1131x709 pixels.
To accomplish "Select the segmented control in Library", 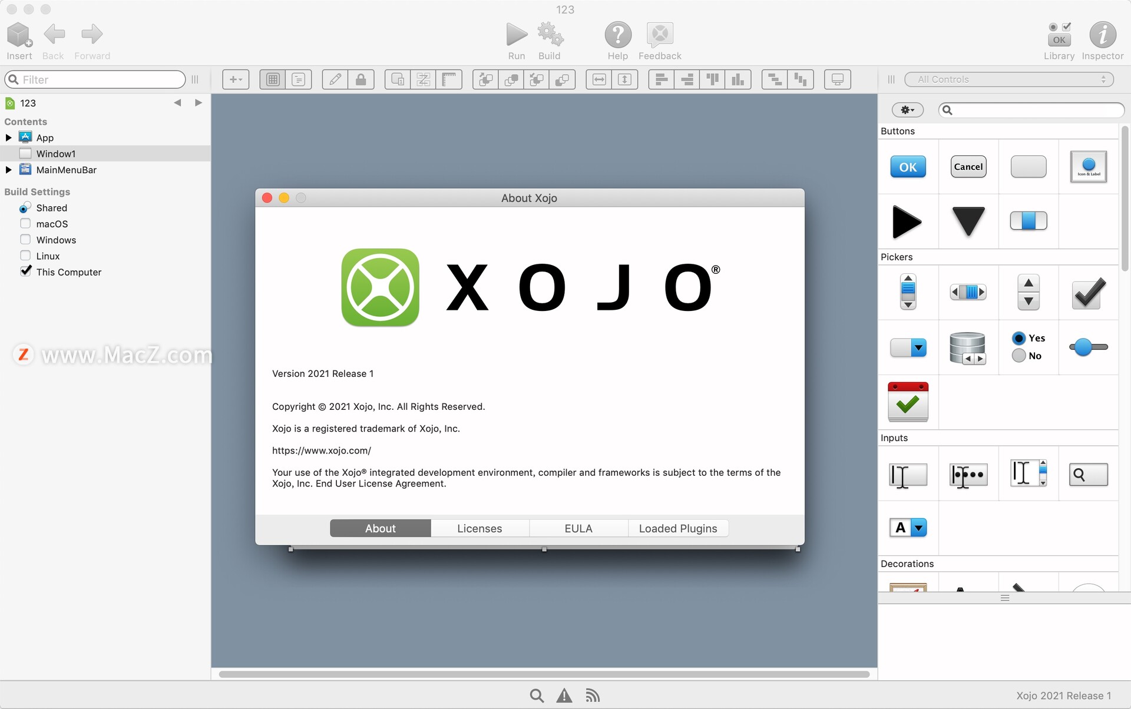I will (x=1029, y=221).
